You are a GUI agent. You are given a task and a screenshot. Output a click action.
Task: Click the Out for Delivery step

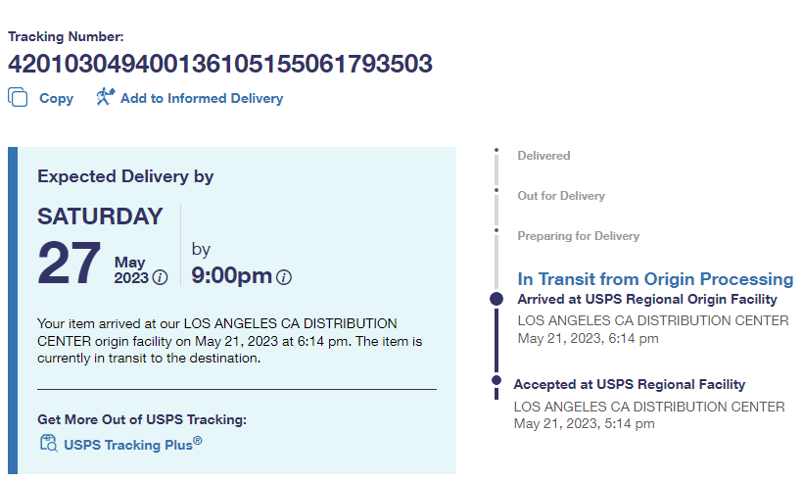point(561,196)
